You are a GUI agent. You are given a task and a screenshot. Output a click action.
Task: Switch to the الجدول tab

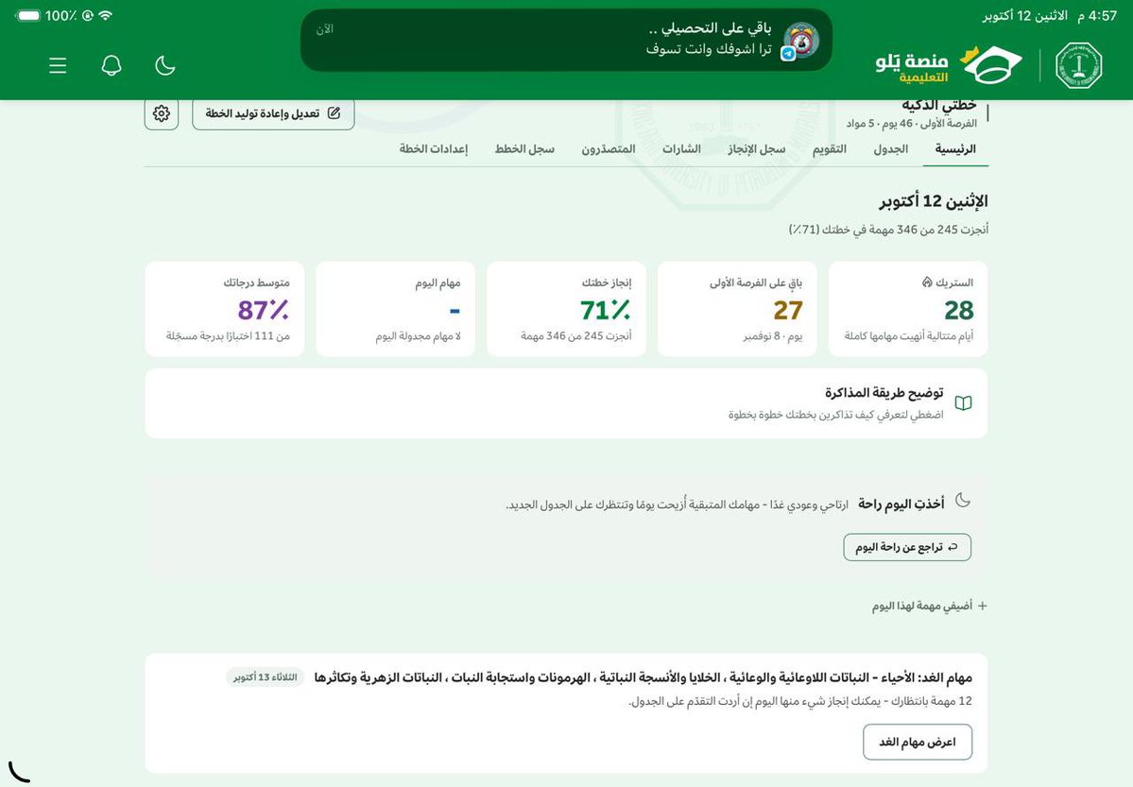coord(890,149)
